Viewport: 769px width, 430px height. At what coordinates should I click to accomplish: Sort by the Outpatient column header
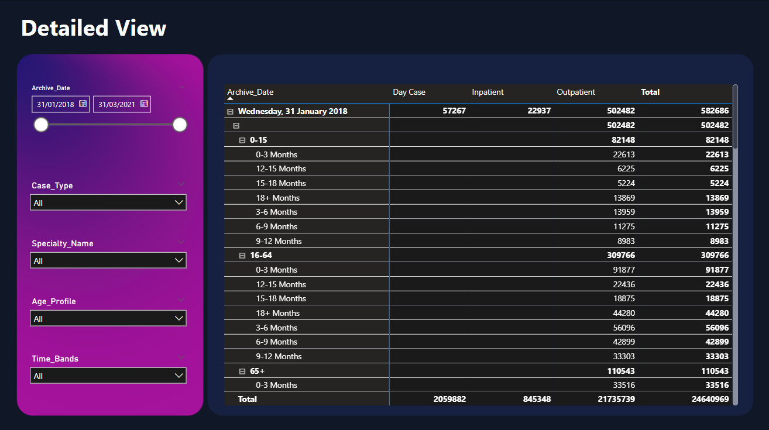tap(576, 92)
